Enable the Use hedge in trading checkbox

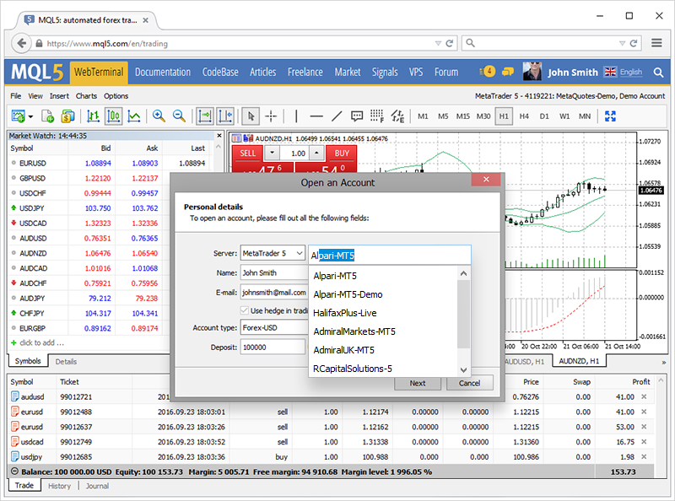tap(246, 311)
